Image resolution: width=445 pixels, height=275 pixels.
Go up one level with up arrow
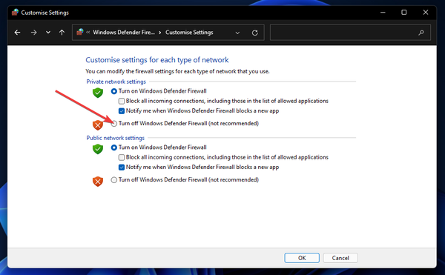pyautogui.click(x=62, y=33)
